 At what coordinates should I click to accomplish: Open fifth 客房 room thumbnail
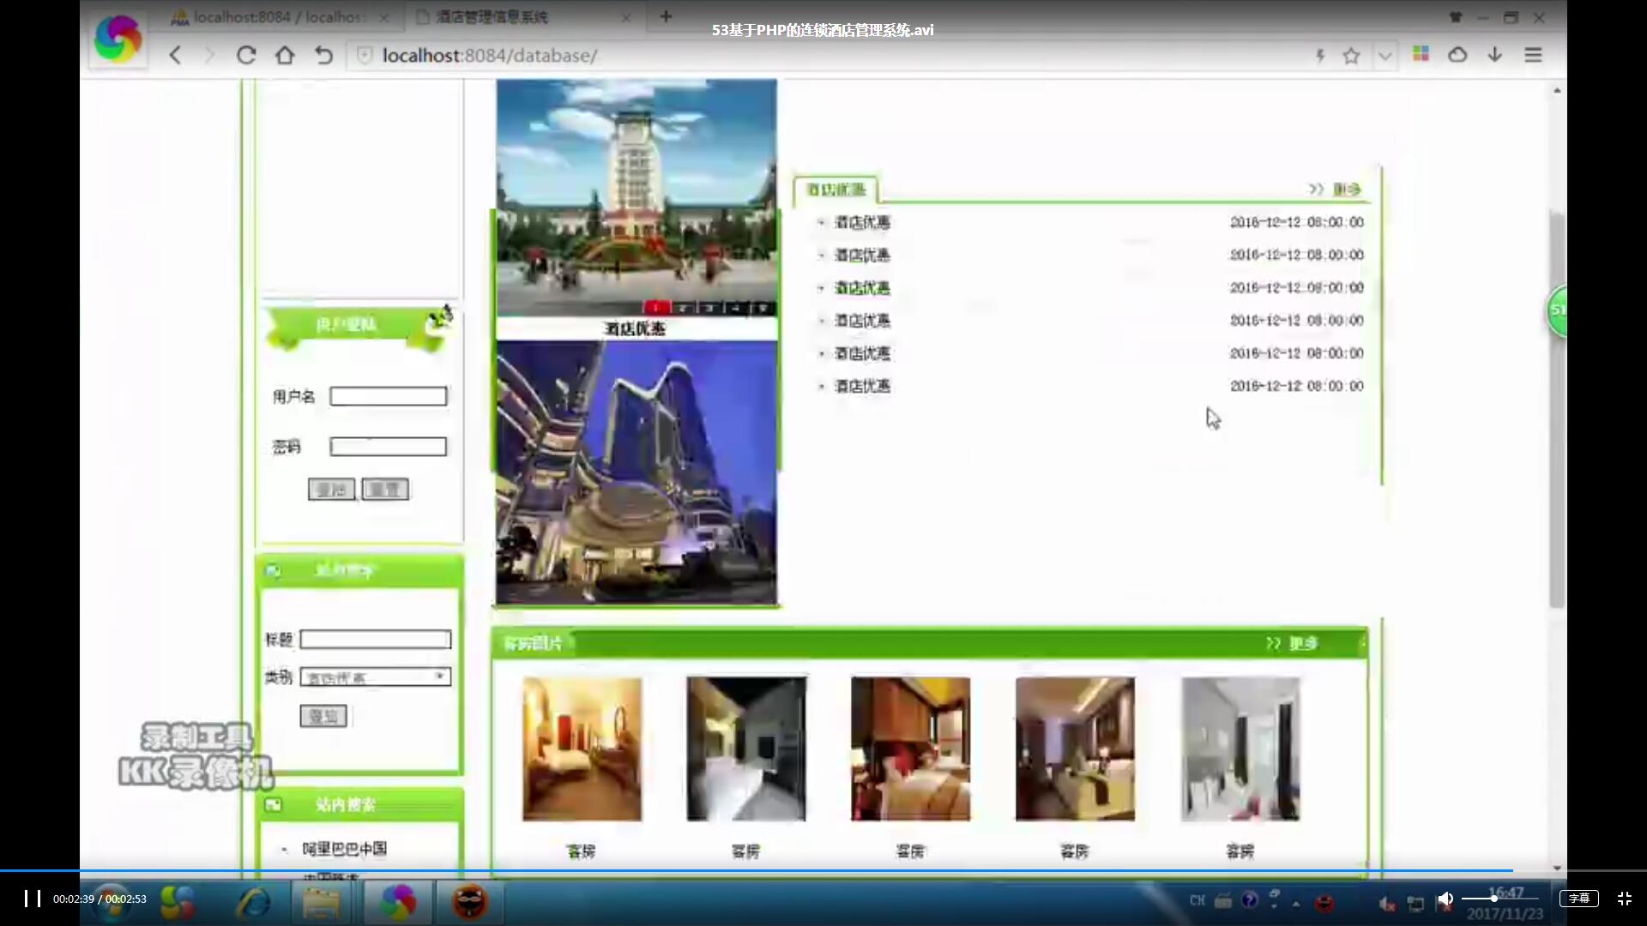click(1240, 749)
